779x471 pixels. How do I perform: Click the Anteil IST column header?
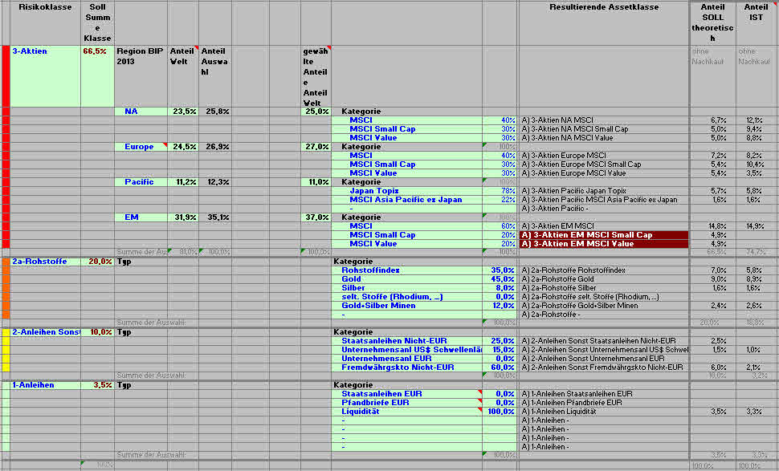click(757, 22)
